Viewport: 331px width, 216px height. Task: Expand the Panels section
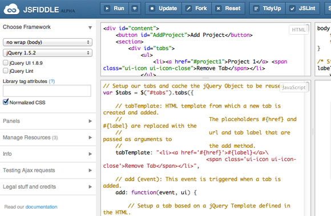pos(48,121)
